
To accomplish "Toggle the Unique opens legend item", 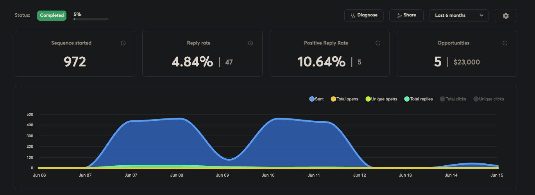I will [381, 99].
